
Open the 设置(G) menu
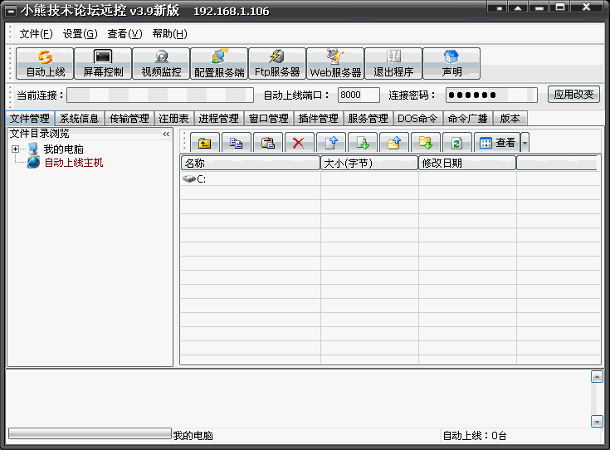[80, 34]
